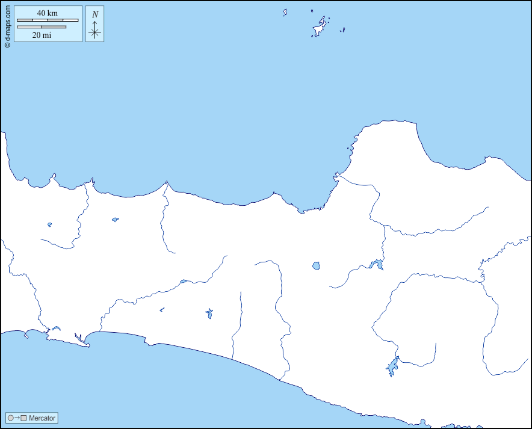This screenshot has height=429, width=532.
Task: Click the 20 mi scale bar
Action: coord(42,27)
